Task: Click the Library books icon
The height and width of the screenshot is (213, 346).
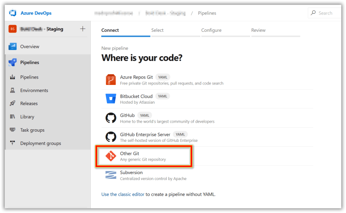Action: click(13, 116)
